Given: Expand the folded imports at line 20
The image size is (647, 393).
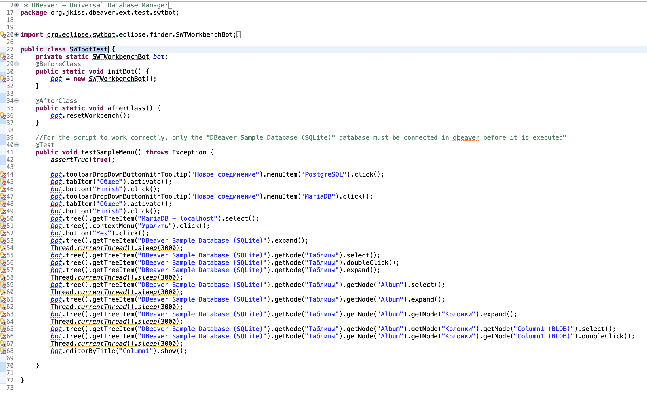Looking at the screenshot, I should click(x=17, y=34).
